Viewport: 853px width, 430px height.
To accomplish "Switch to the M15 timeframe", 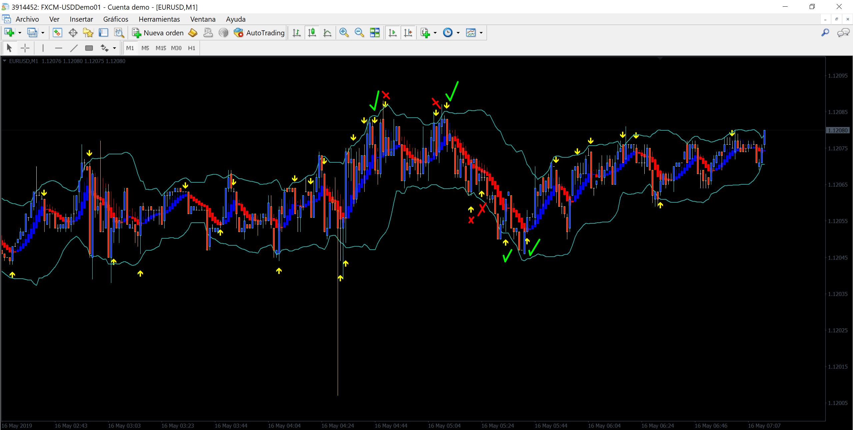I will (x=161, y=48).
